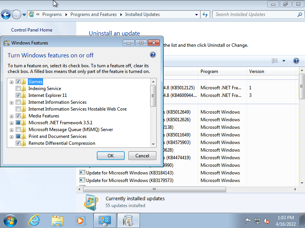
Task: Toggle Print and Document Services checkbox
Action: click(18, 136)
